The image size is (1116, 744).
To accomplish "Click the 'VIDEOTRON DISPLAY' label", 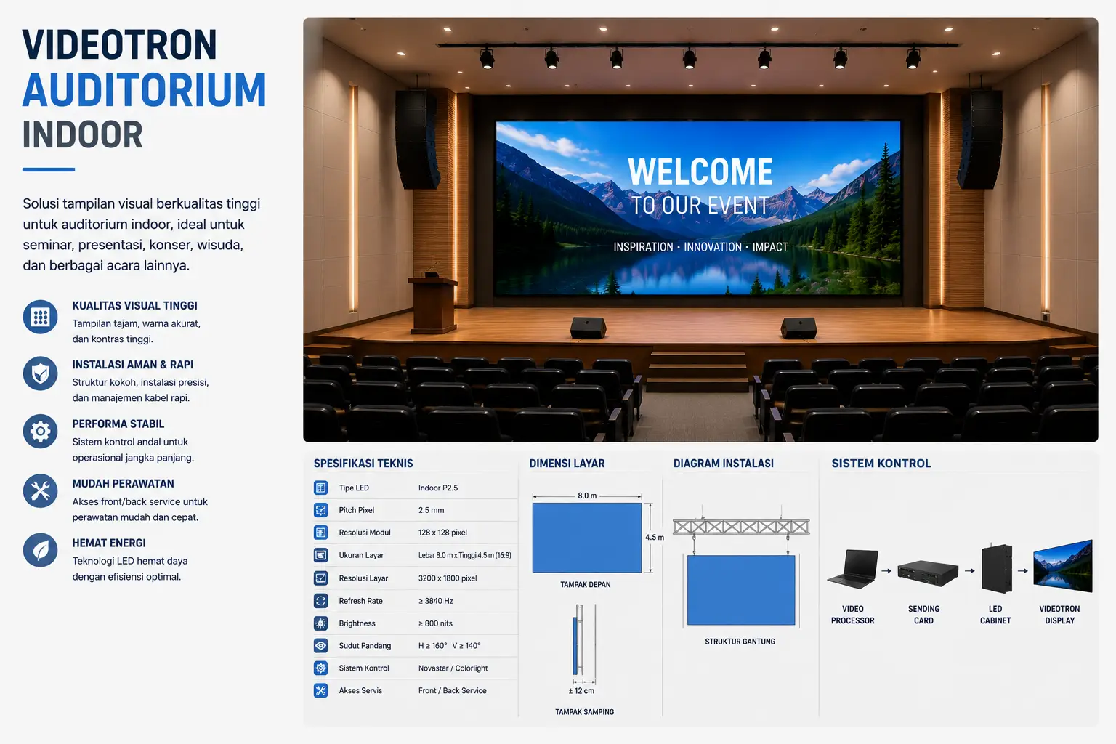I will point(1060,615).
